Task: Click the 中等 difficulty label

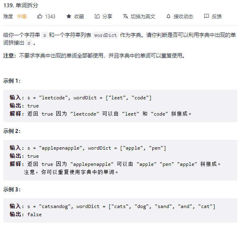Action: coord(22,17)
